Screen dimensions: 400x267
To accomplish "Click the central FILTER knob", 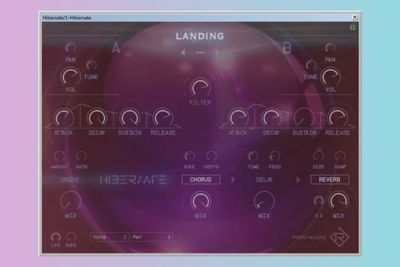I will (200, 88).
